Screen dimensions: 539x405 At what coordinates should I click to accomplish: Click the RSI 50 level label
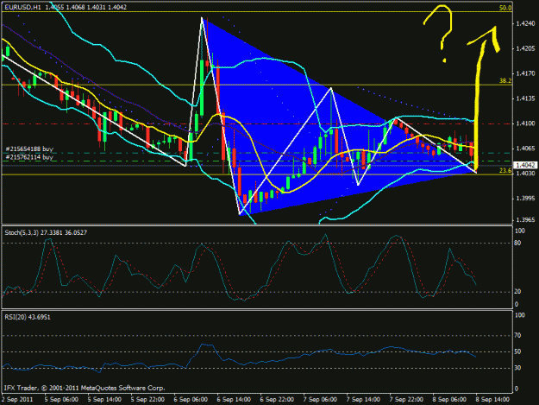518,351
